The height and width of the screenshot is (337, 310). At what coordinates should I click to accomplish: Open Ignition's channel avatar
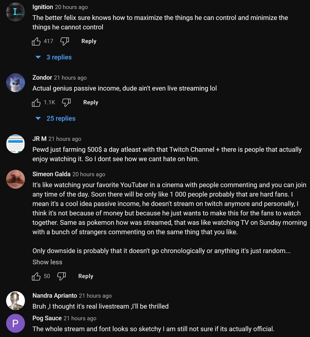click(16, 12)
